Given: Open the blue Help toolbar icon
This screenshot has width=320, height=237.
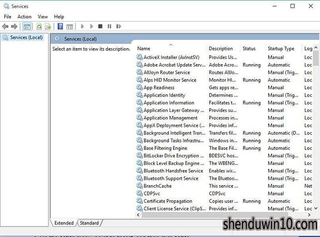Looking at the screenshot, I should pyautogui.click(x=60, y=26).
